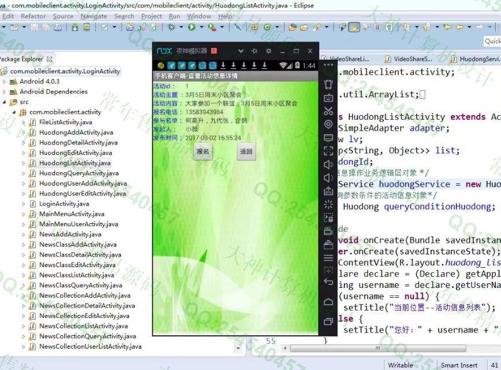Open the Nox settings gear
This screenshot has height=370, width=501.
click(x=268, y=51)
